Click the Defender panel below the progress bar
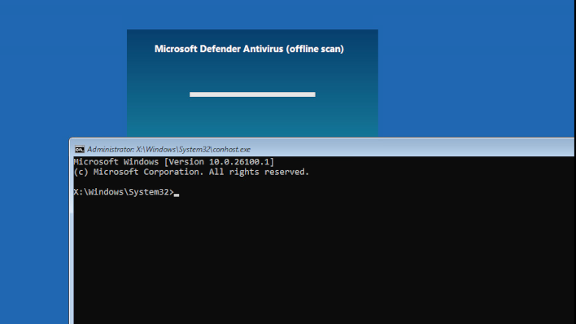 pos(252,117)
